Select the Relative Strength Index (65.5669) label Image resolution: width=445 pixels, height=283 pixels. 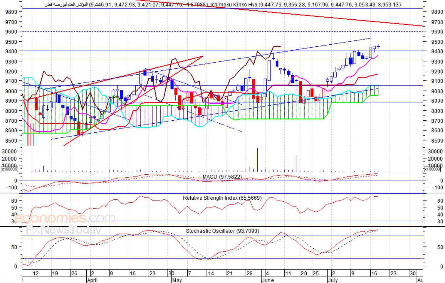click(222, 198)
